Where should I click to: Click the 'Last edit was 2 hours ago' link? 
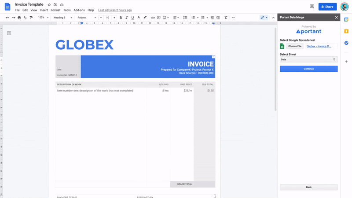[x=115, y=10]
